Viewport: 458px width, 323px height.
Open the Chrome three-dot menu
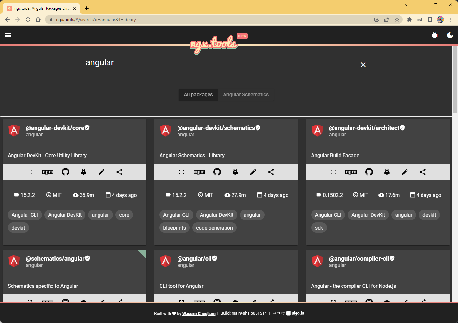coord(451,20)
